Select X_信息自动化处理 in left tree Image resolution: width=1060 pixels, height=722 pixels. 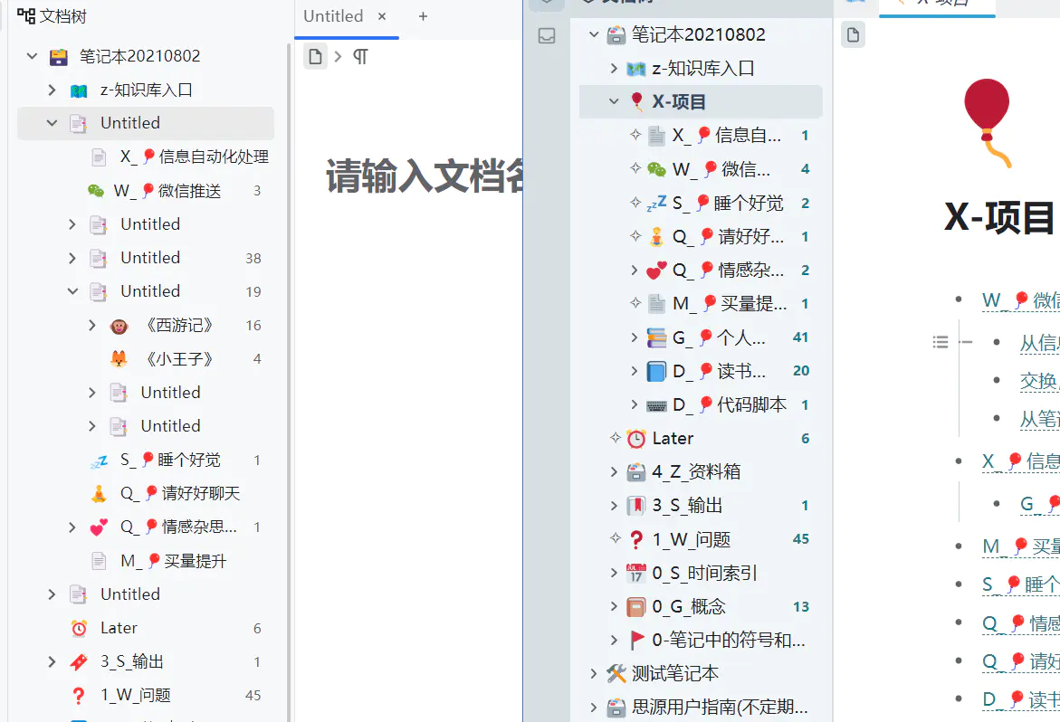pyautogui.click(x=146, y=157)
